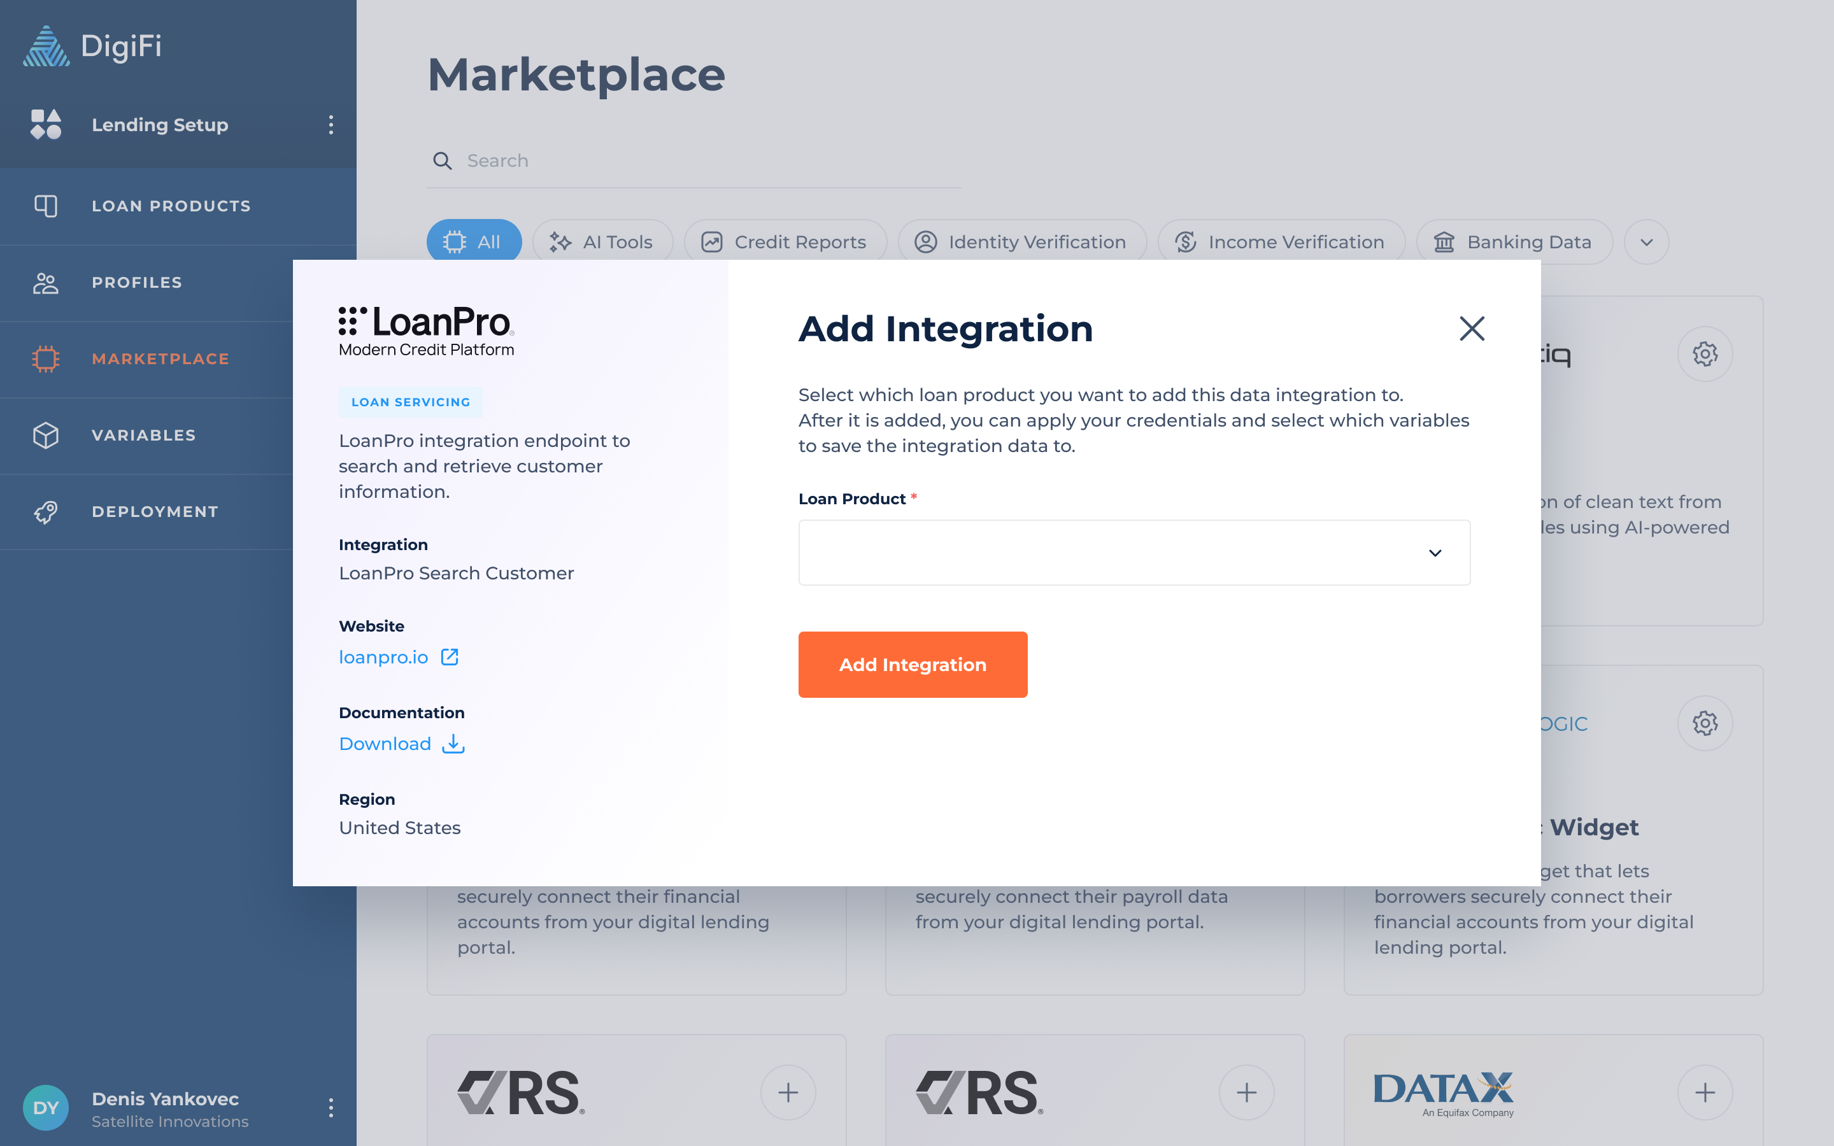The image size is (1834, 1146).
Task: Open the Loan Product dropdown
Action: (x=1134, y=553)
